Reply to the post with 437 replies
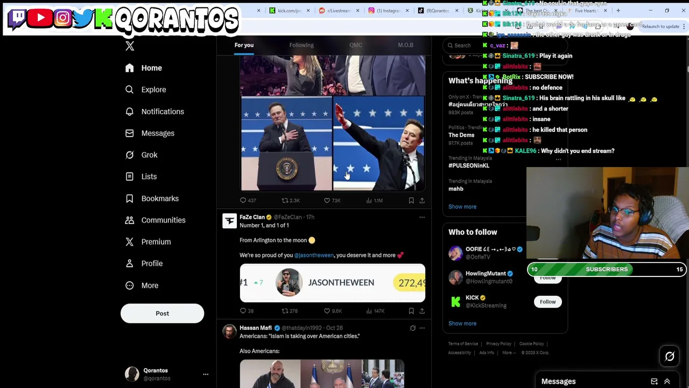 point(248,200)
